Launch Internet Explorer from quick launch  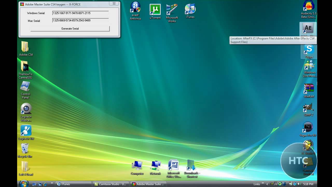[x=45, y=184]
